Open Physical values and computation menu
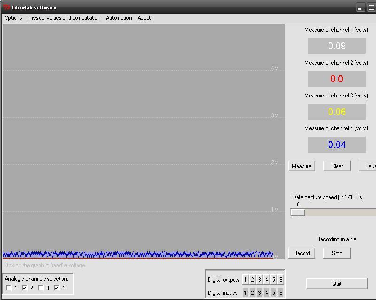Image resolution: width=376 pixels, height=300 pixels. [x=63, y=18]
